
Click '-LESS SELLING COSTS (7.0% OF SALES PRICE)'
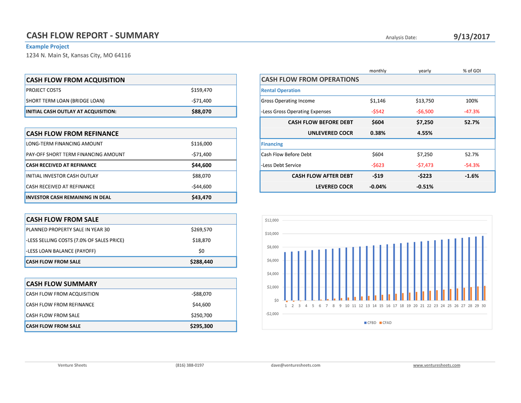(75, 240)
